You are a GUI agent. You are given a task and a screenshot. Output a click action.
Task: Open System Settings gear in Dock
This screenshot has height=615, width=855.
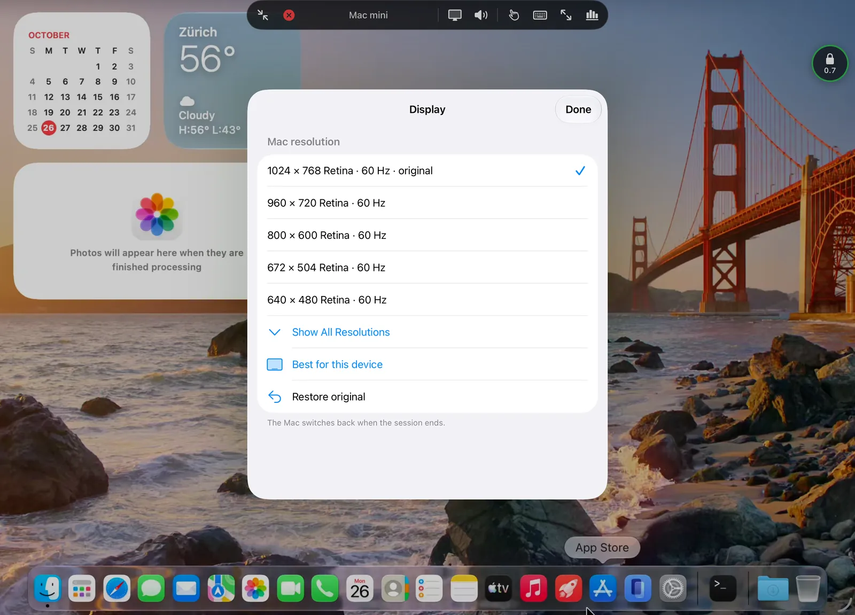[x=673, y=588]
